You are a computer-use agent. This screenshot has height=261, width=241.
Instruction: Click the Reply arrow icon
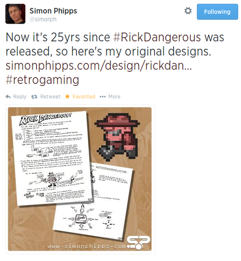tap(8, 96)
